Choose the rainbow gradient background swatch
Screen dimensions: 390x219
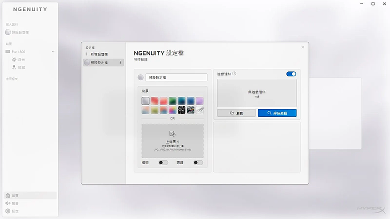point(172,110)
